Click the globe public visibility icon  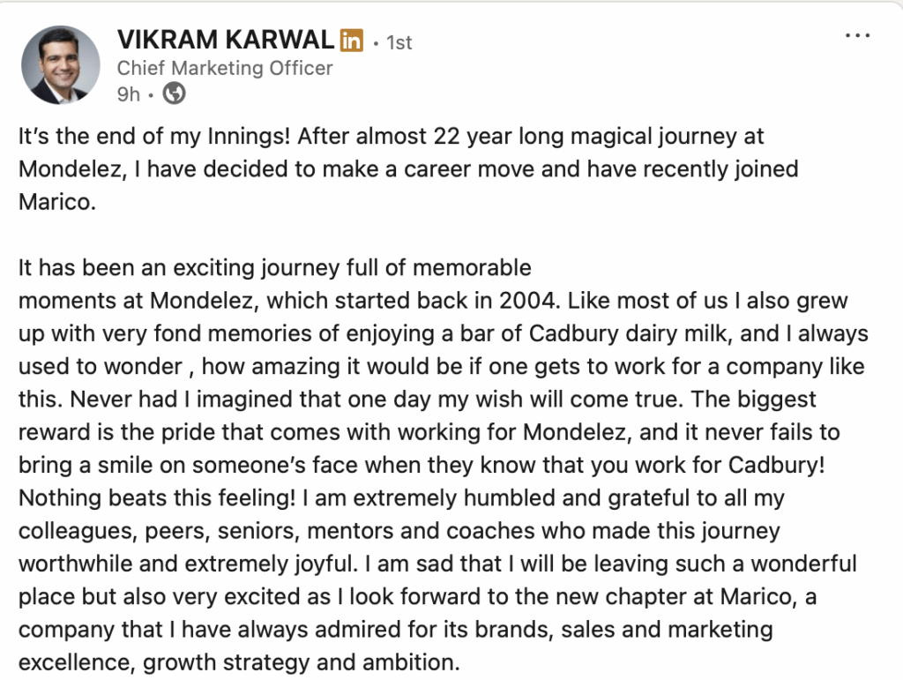[x=175, y=93]
